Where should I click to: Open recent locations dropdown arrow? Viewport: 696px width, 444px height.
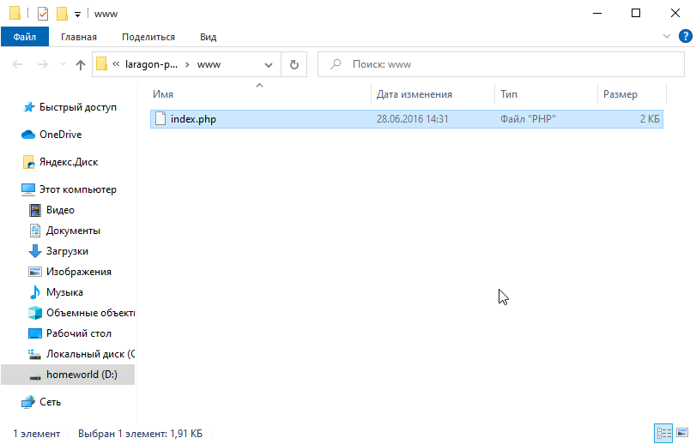[x=62, y=64]
